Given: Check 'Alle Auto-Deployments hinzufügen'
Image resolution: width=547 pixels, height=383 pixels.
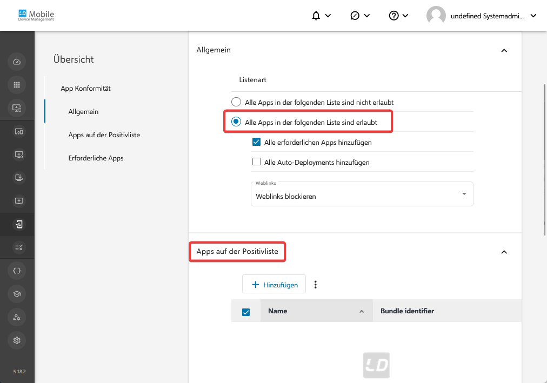Looking at the screenshot, I should pyautogui.click(x=256, y=162).
